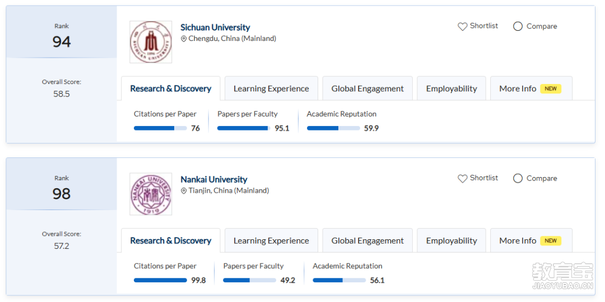Viewport: 605px width, 302px height.
Task: Click Nankai's Citations per Paper bar
Action: [160, 280]
